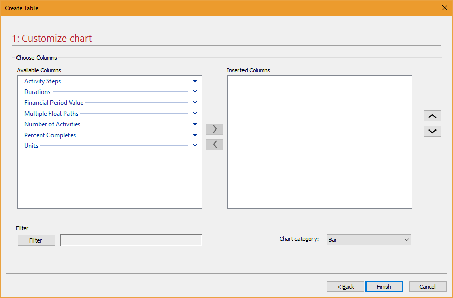453x298 pixels.
Task: Open the Chart category dropdown
Action: click(x=407, y=239)
